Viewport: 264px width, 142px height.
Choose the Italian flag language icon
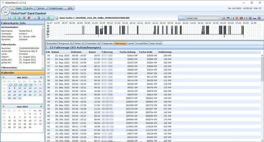coord(246,18)
